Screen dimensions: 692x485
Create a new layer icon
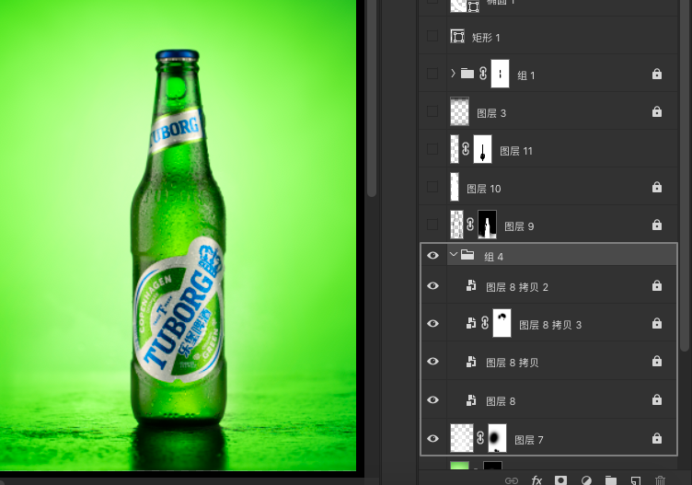(x=636, y=480)
